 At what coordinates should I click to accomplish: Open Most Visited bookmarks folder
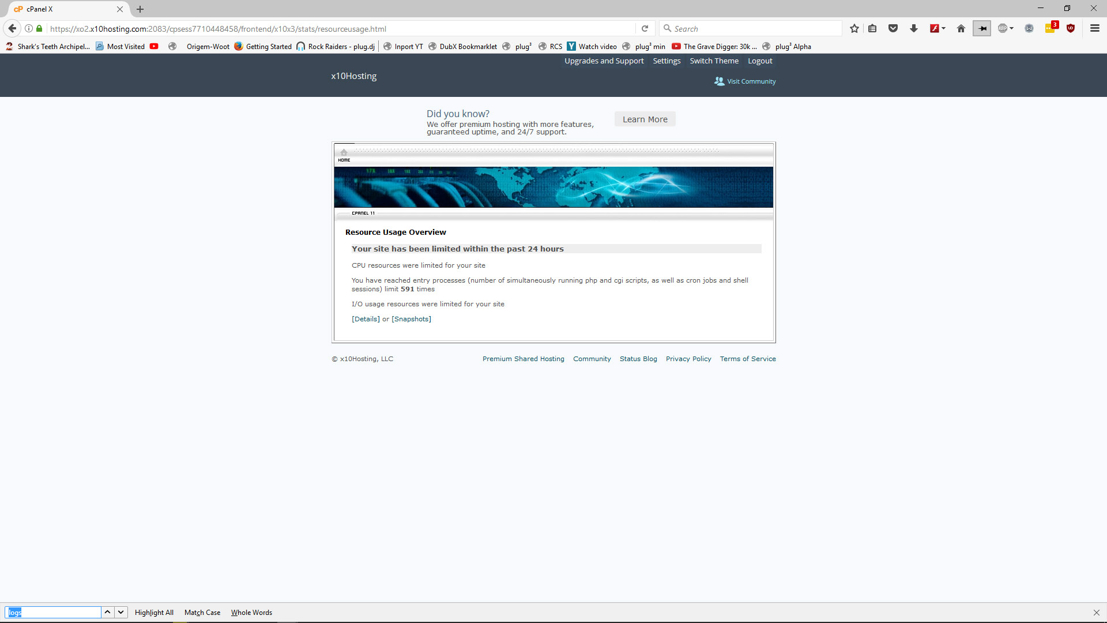coord(120,47)
